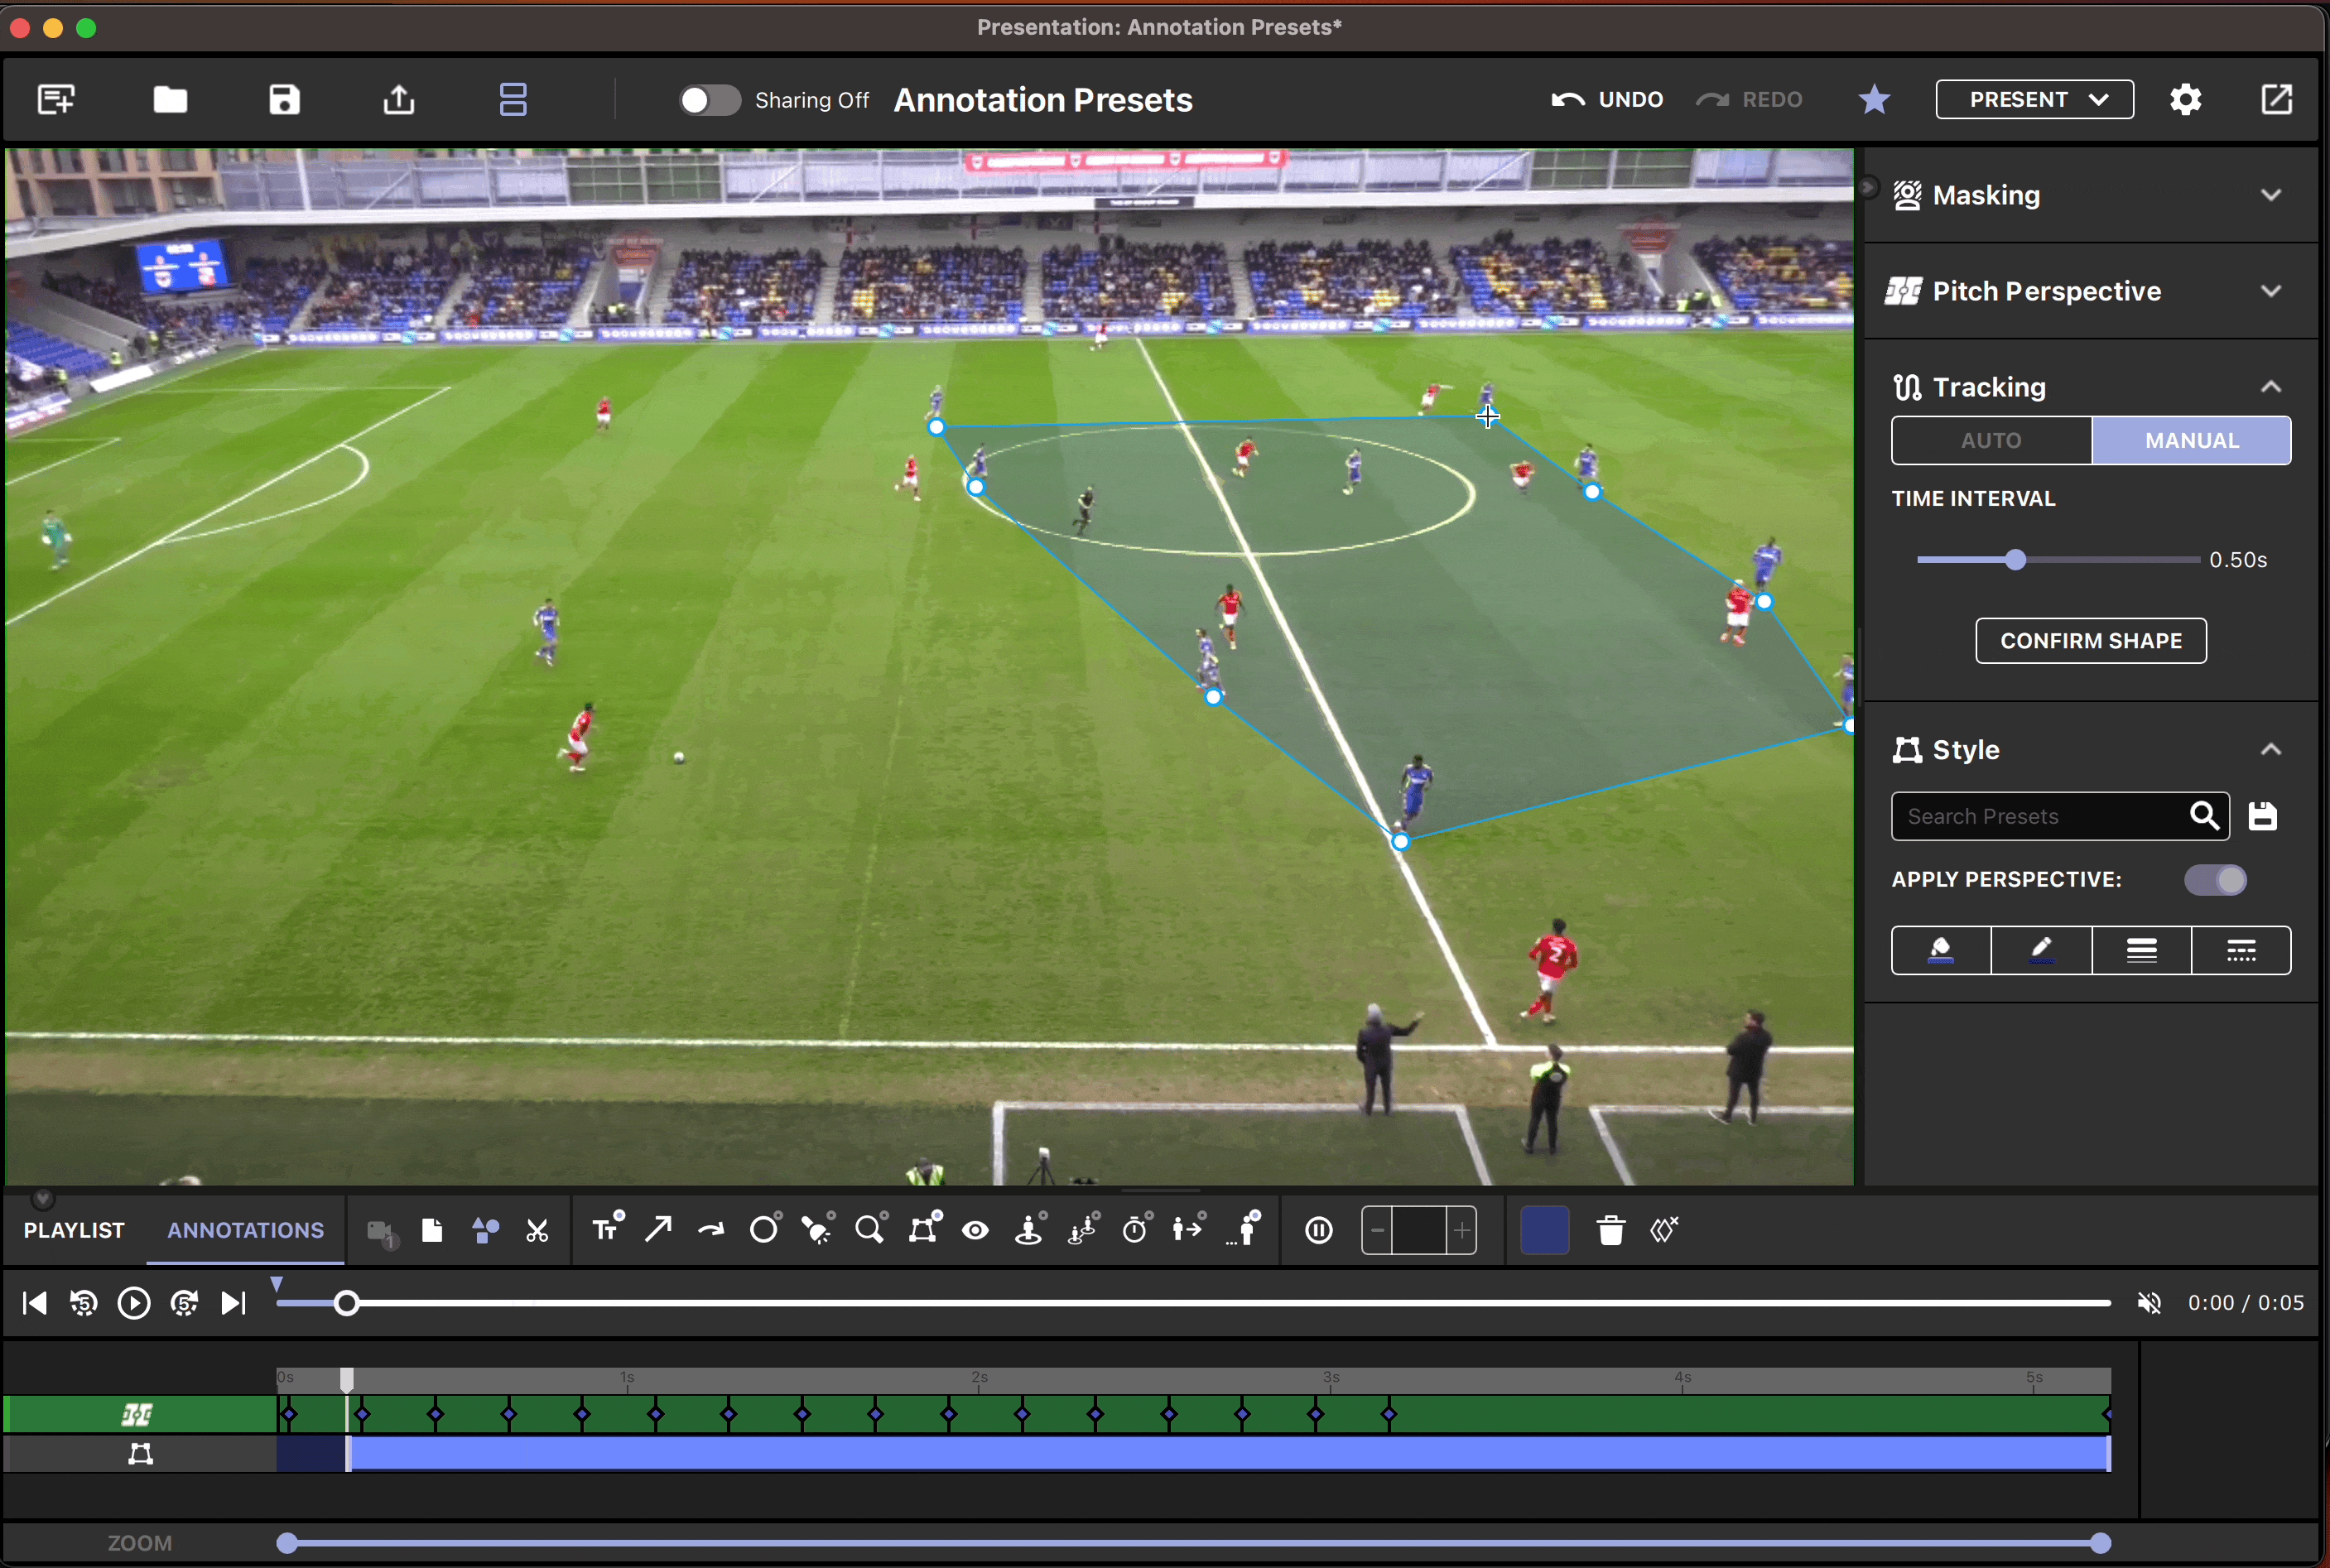Switch to the PLAYLIST tab
The height and width of the screenshot is (1568, 2330).
pos(74,1230)
